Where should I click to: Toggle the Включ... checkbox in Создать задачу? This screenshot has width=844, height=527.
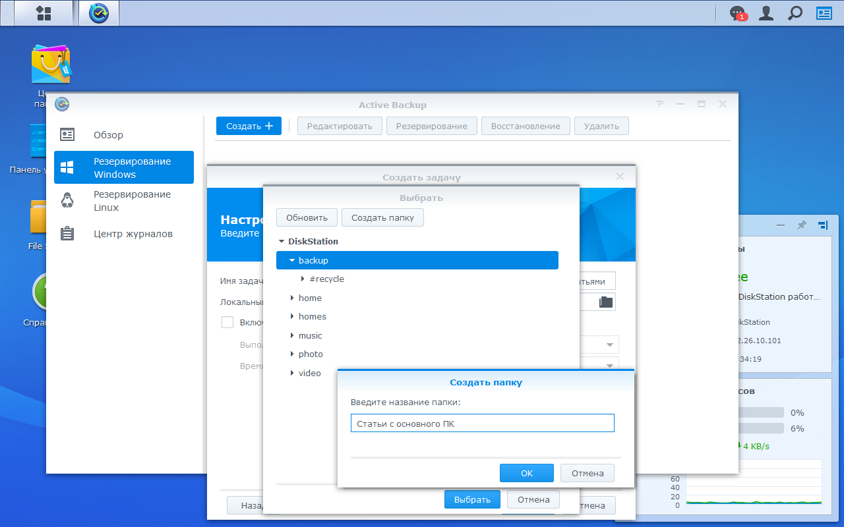227,322
